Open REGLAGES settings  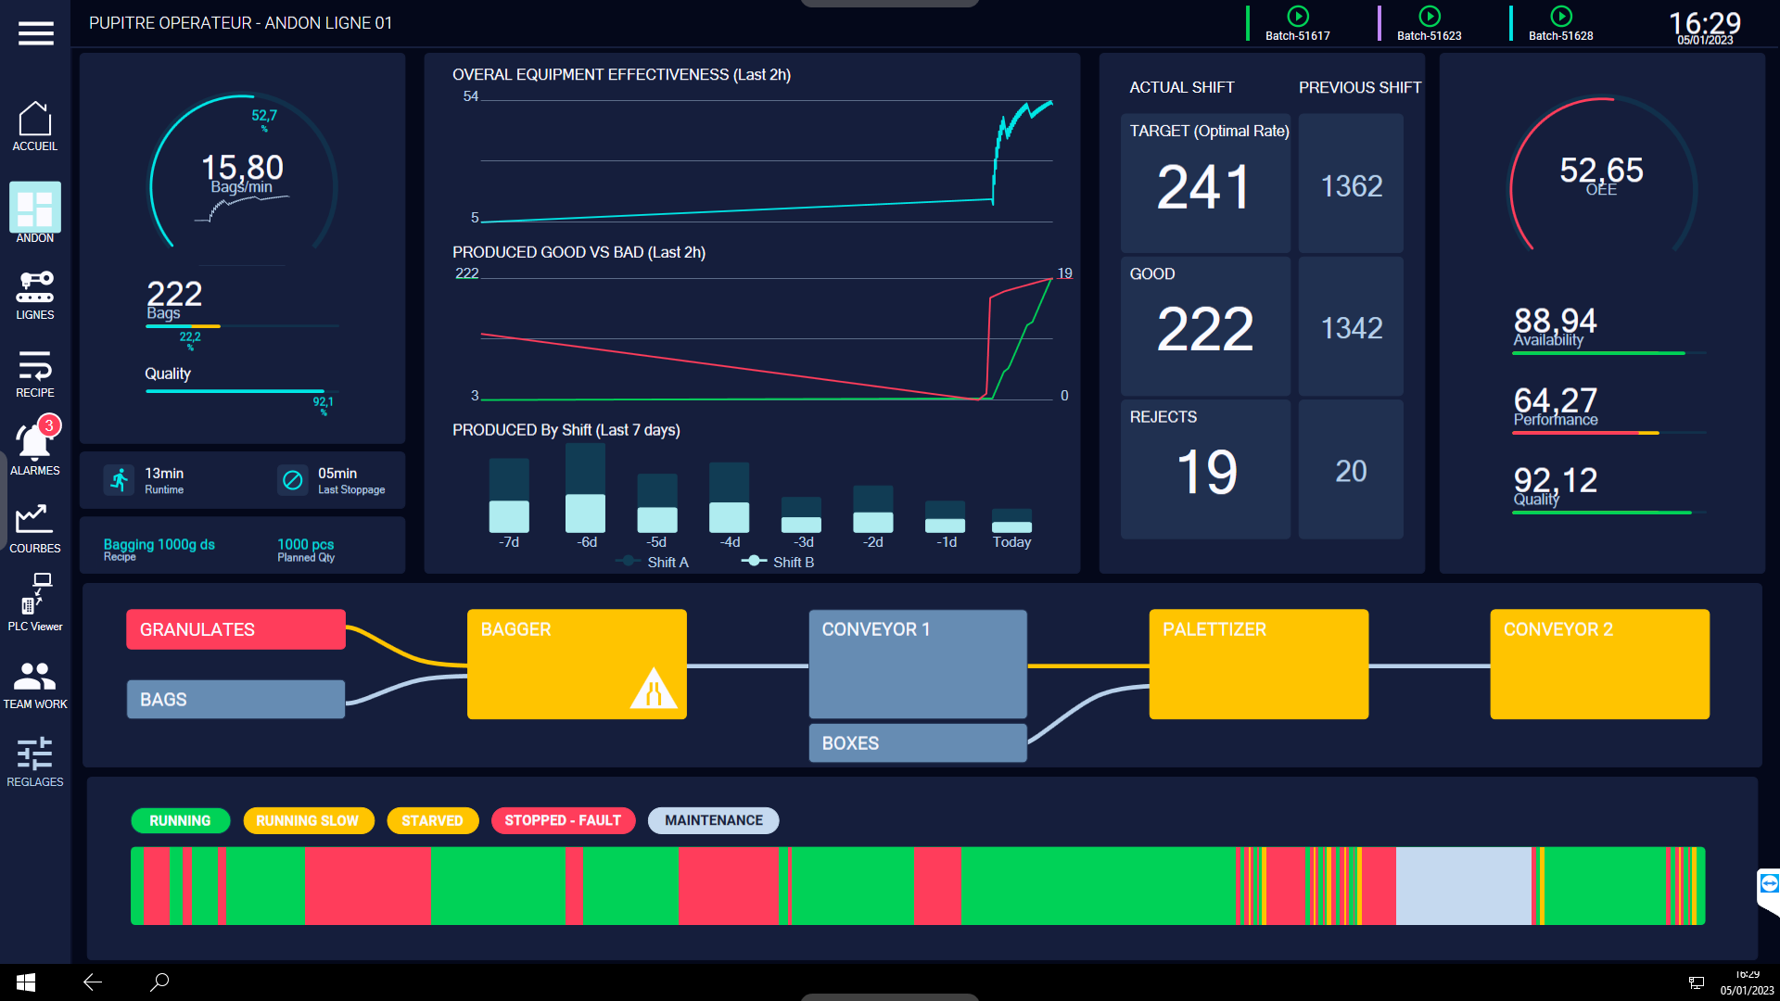point(35,762)
